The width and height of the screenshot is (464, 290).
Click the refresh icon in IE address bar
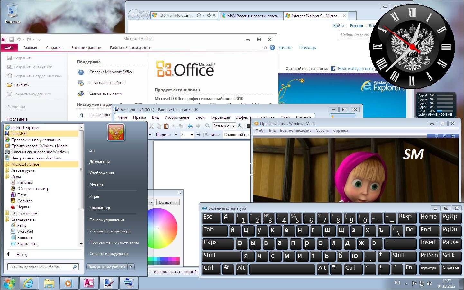point(209,15)
